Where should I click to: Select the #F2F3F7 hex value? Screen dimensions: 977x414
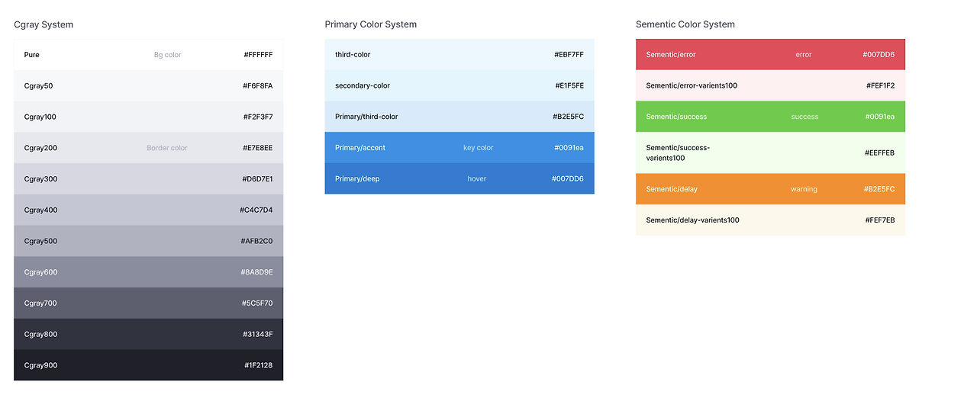pyautogui.click(x=257, y=117)
